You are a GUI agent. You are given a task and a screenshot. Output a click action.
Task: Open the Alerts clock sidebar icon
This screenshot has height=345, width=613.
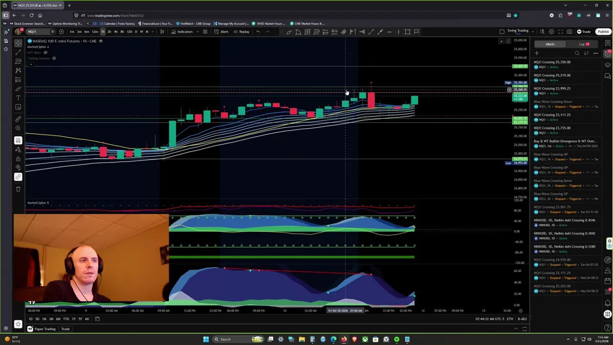pos(608,54)
